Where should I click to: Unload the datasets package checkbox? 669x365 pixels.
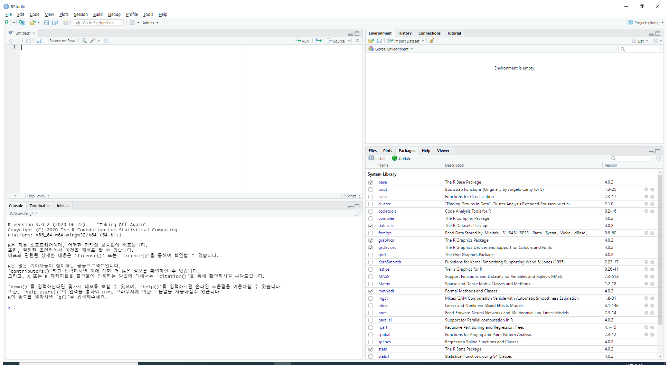click(x=370, y=226)
